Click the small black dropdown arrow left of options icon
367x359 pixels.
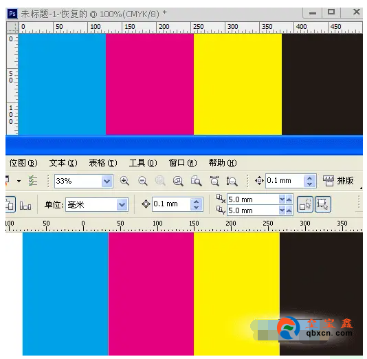click(x=19, y=181)
